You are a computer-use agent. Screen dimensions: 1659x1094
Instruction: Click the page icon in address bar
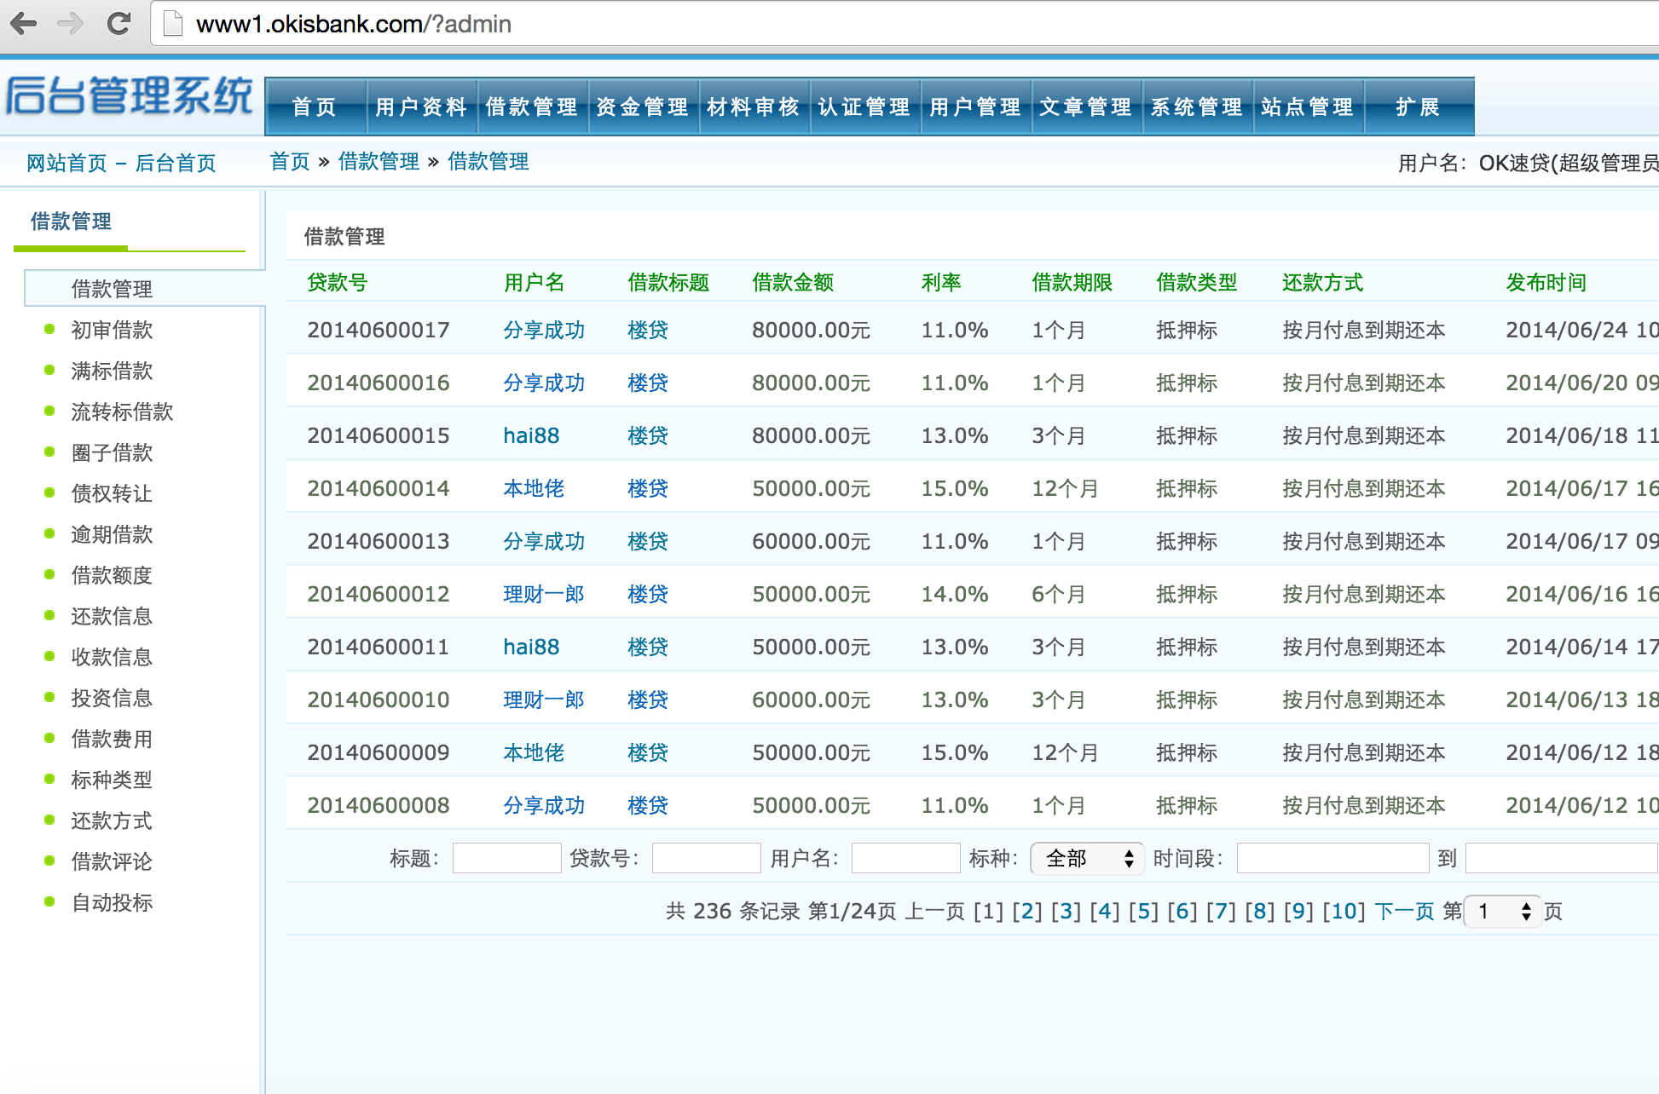(173, 23)
